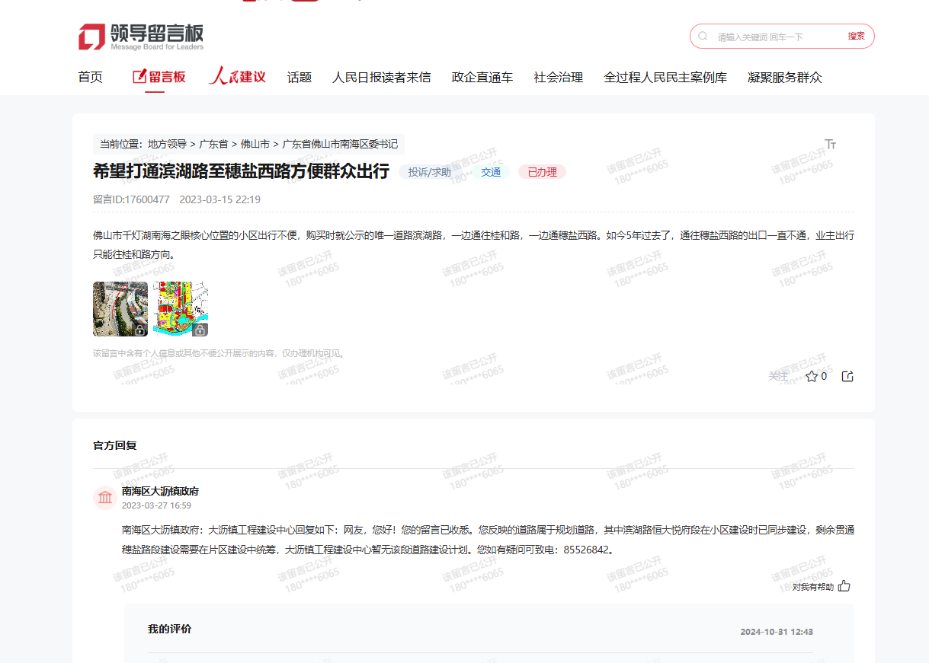Image resolution: width=929 pixels, height=663 pixels.
Task: Open the aerial road photo thumbnail
Action: coord(120,309)
